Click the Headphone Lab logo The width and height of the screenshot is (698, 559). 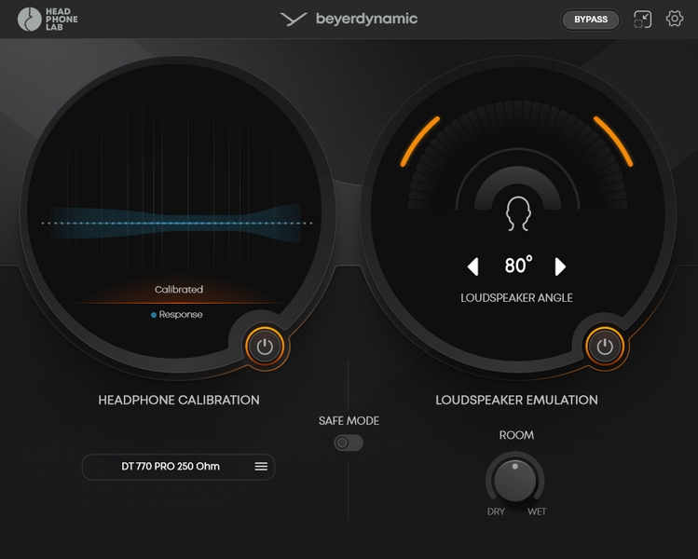[48, 20]
